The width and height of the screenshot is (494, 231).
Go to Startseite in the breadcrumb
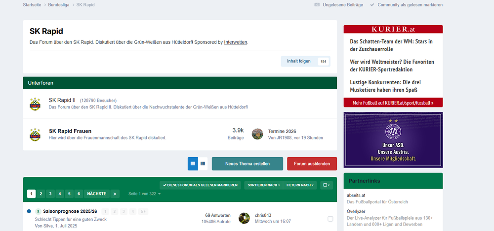[x=32, y=5]
